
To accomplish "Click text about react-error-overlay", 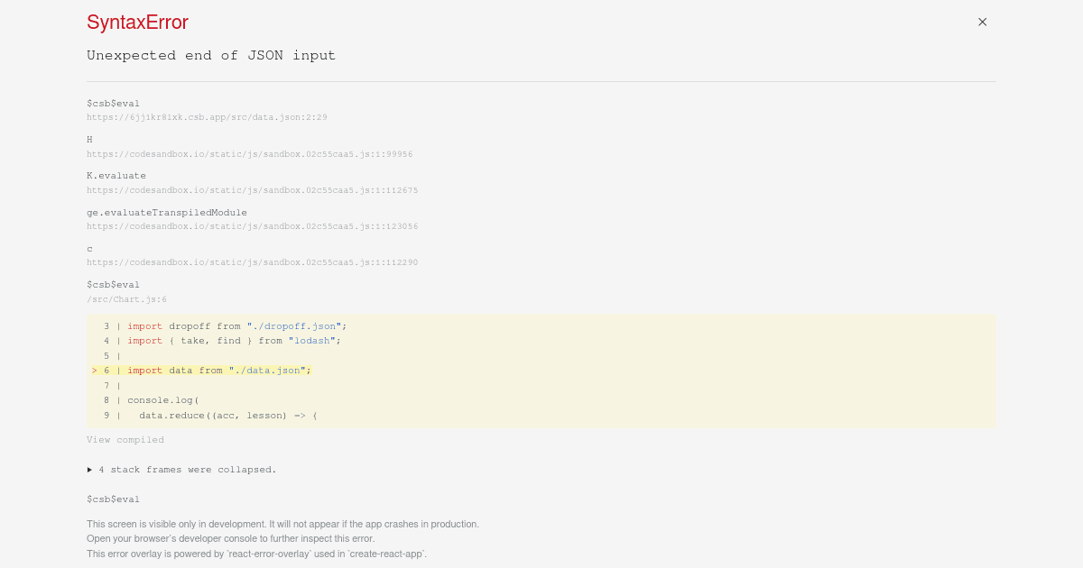I will 256,554.
